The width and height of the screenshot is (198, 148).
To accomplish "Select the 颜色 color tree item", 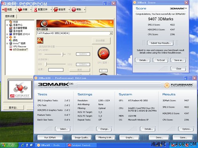I will tap(15, 40).
